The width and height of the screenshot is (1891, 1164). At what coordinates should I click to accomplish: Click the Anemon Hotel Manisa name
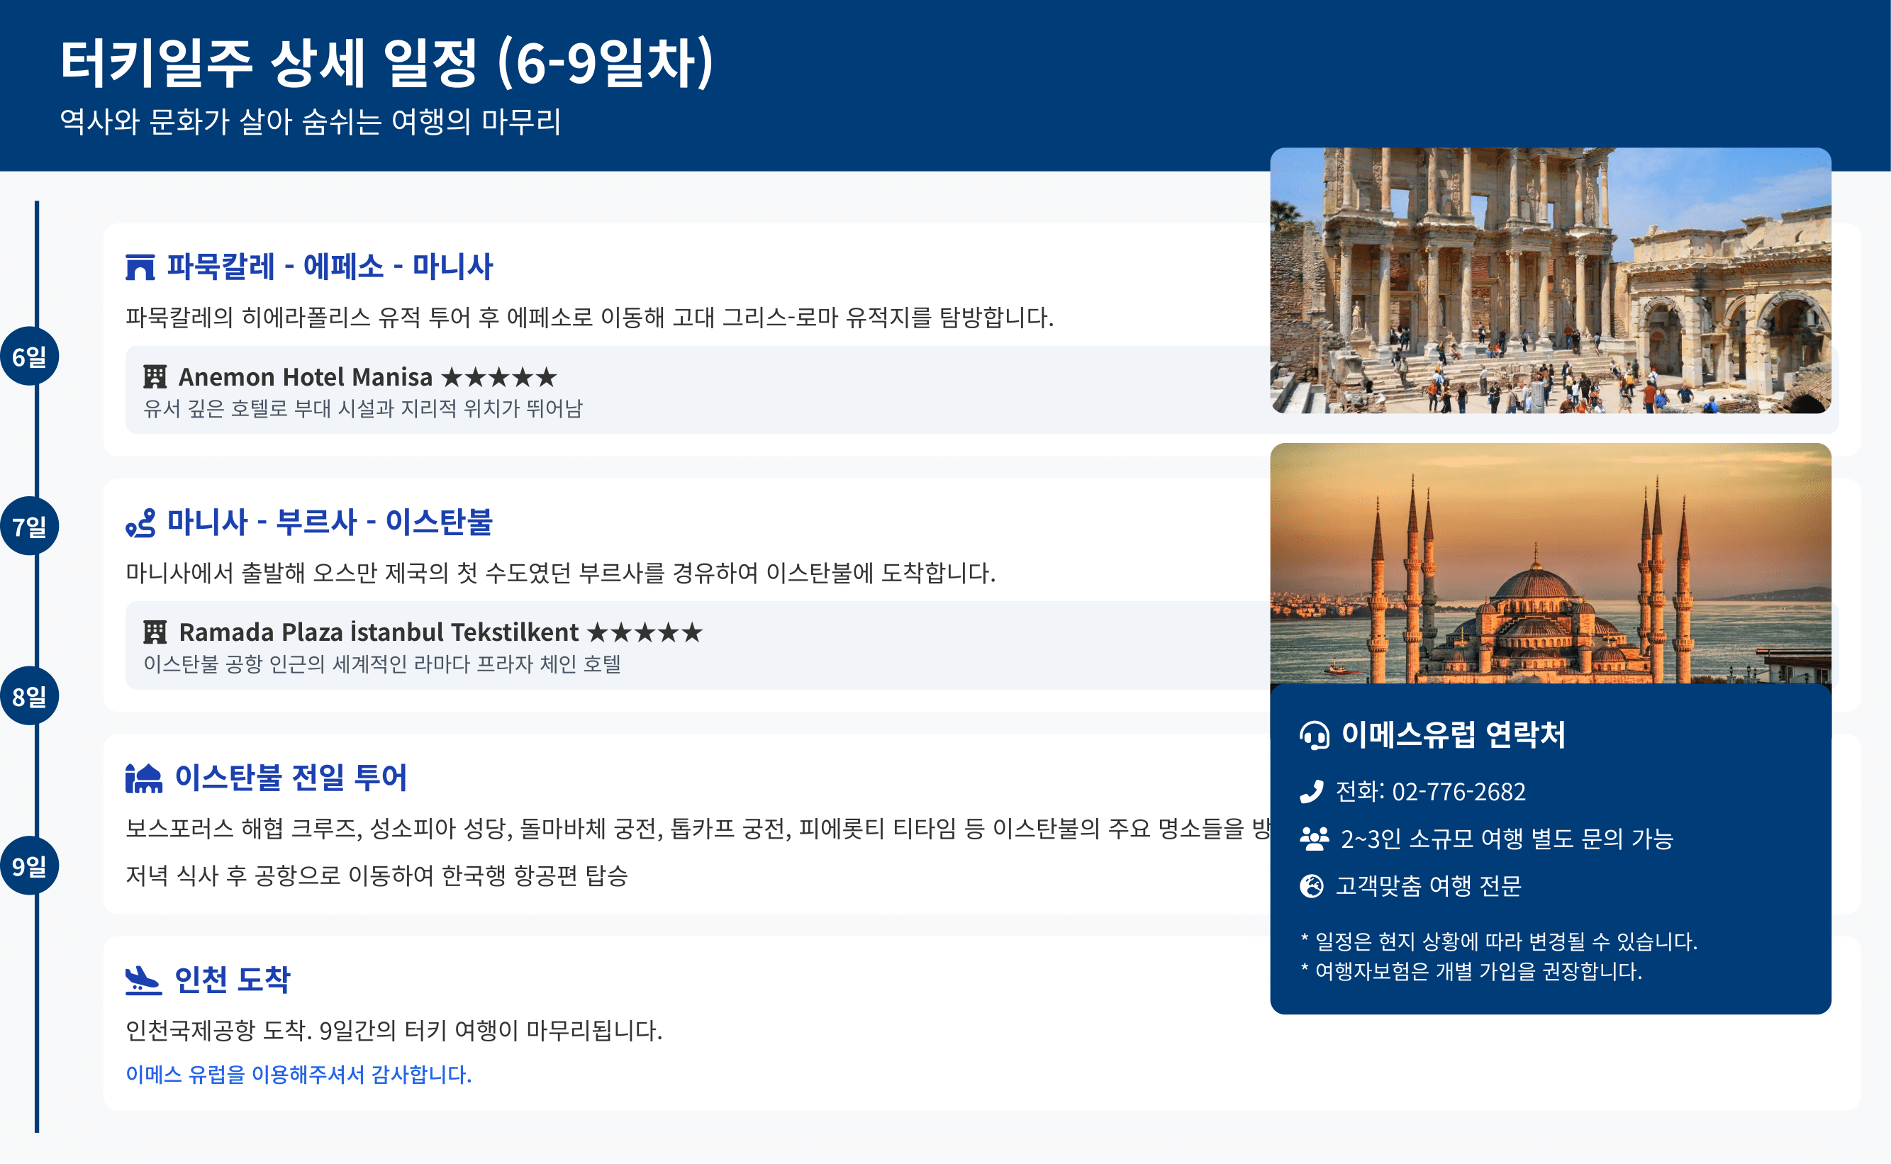point(305,376)
